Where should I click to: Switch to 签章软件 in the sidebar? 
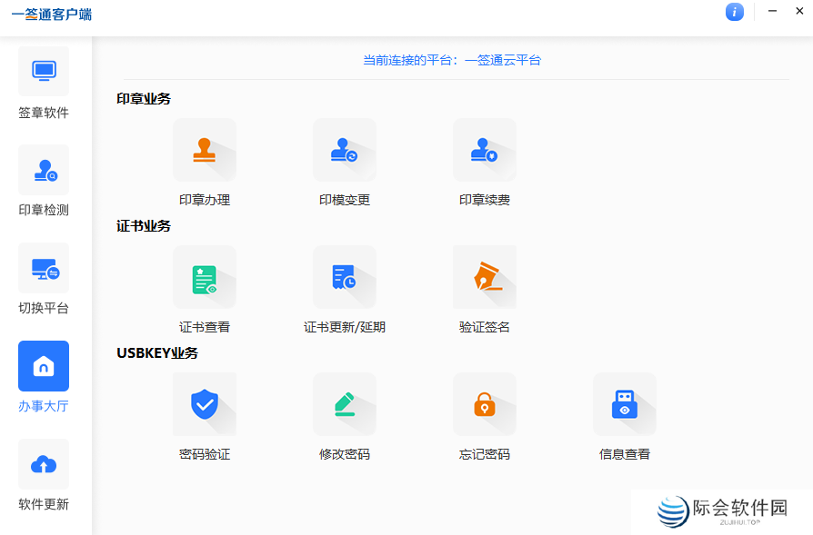click(x=43, y=84)
